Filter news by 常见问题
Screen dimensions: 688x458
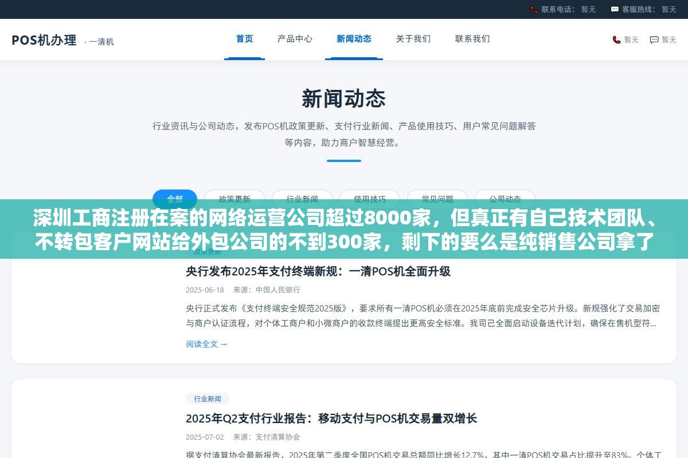coord(437,199)
